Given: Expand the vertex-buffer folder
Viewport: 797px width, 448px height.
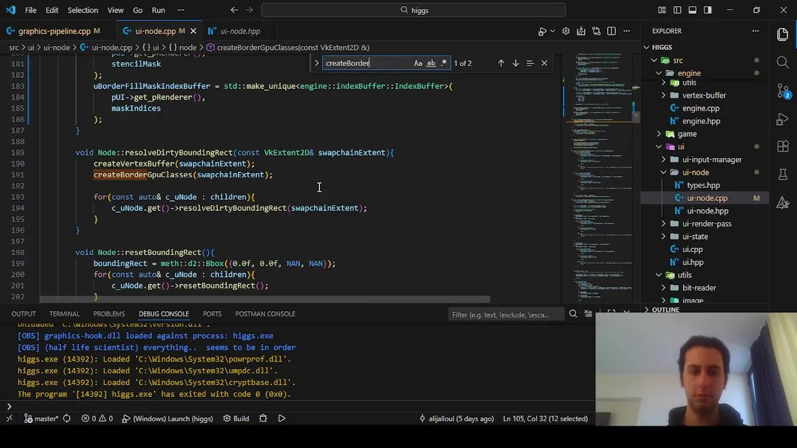Looking at the screenshot, I should [x=664, y=95].
